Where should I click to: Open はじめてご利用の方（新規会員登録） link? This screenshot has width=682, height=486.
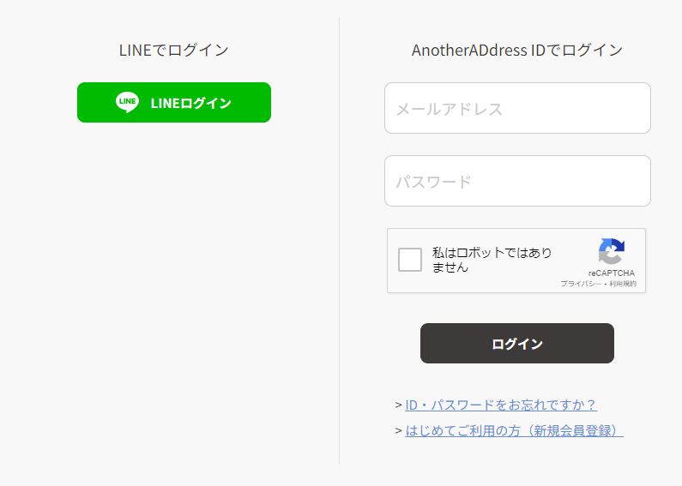(514, 431)
